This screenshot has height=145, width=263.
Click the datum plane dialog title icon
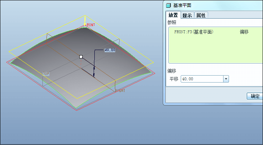[x=168, y=6]
